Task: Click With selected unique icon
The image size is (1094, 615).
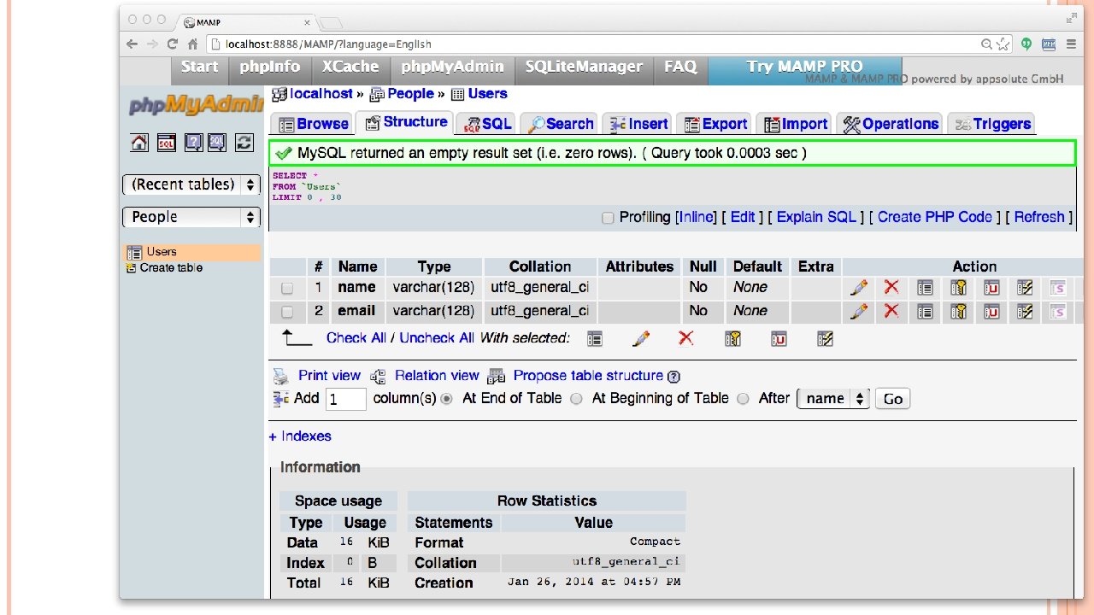Action: 779,339
